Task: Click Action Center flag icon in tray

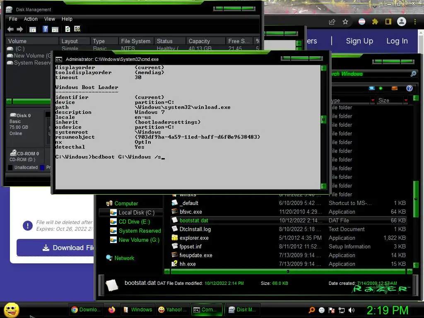Action: 332,310
